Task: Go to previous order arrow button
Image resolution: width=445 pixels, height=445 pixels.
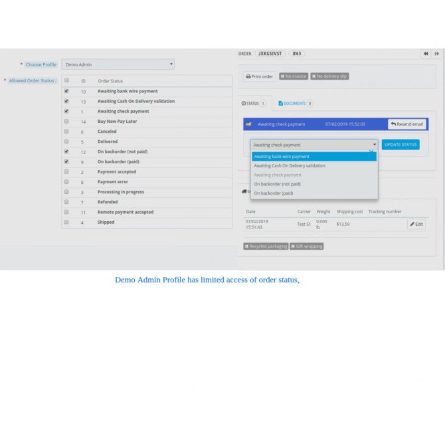Action: coord(426,54)
